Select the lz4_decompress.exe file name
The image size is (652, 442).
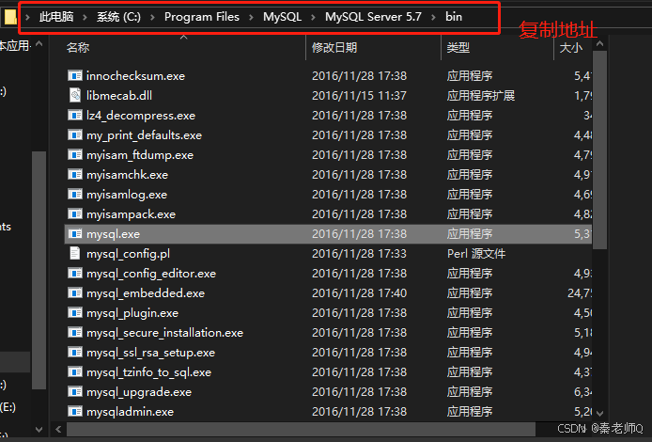[141, 116]
